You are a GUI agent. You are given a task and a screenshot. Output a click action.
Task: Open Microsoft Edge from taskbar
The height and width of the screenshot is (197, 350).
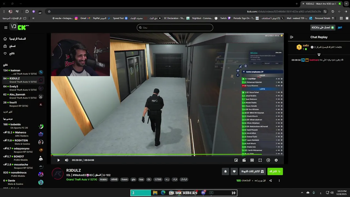tap(163, 193)
